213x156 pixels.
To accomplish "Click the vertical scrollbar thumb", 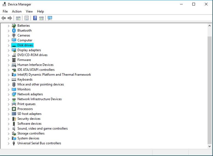I will (x=209, y=90).
